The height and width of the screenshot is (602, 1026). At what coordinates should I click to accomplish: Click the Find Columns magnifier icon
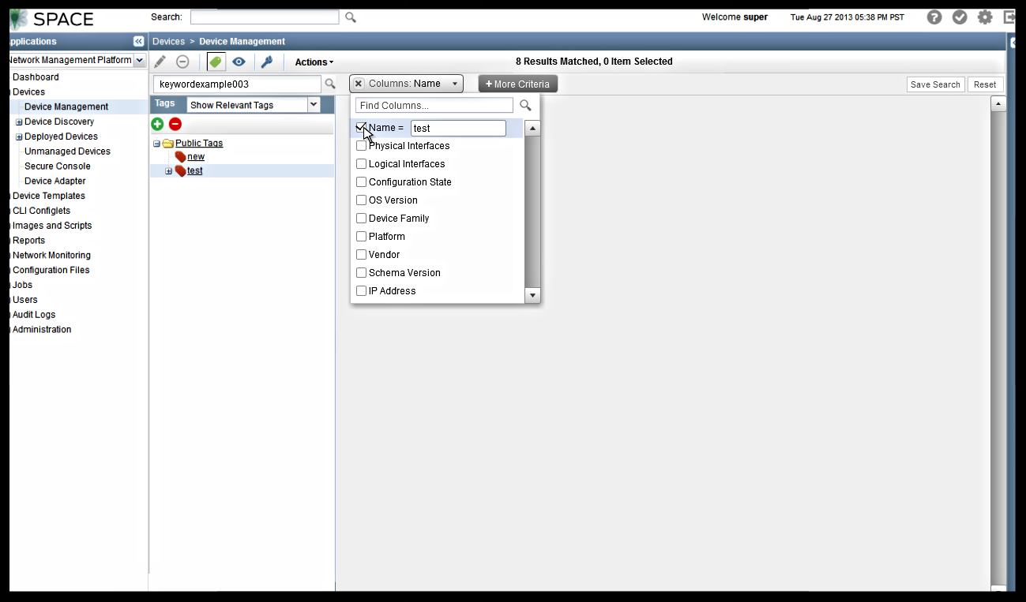coord(525,105)
